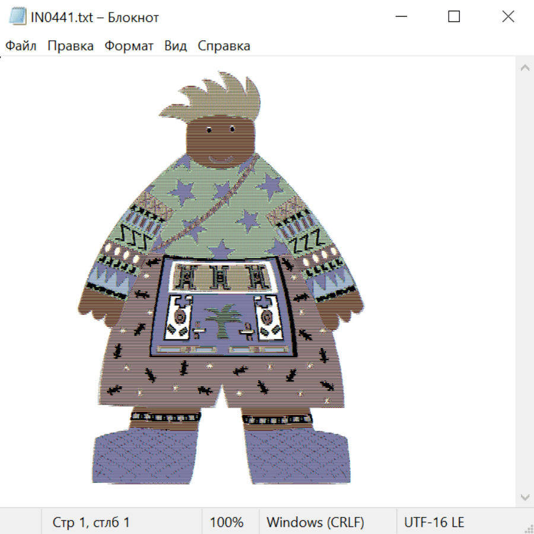
Task: Click Windows (CRLF) line ending indicator
Action: [315, 523]
